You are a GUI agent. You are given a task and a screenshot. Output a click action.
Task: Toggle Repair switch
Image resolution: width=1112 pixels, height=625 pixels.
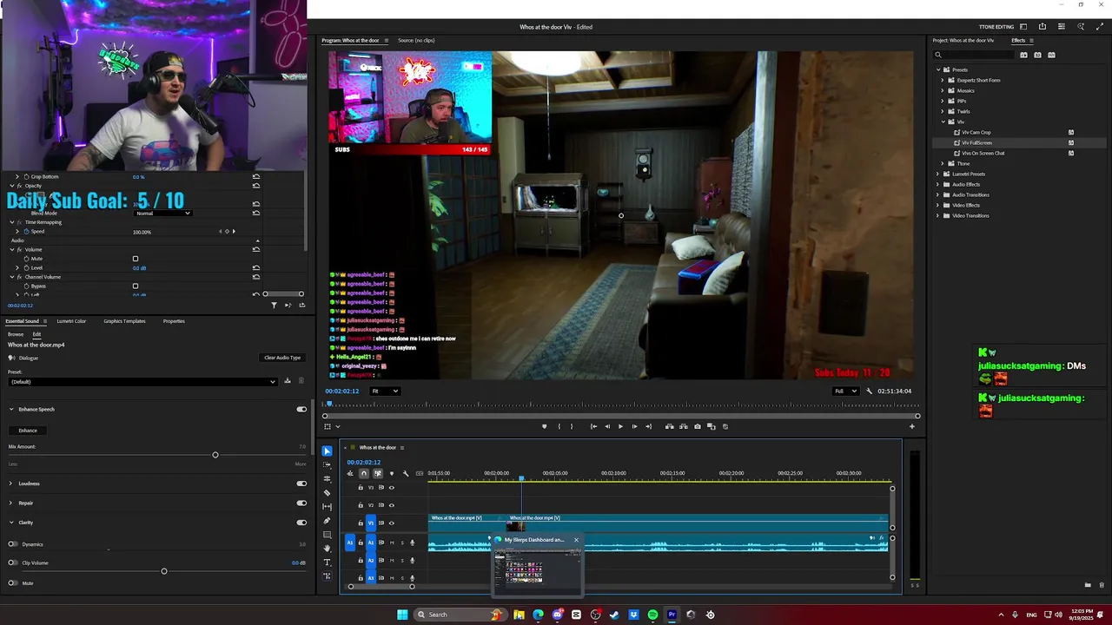(x=301, y=503)
